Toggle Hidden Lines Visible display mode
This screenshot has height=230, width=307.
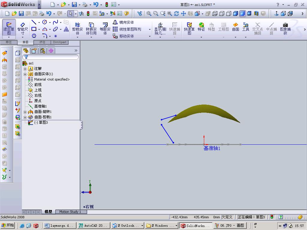[222, 13]
